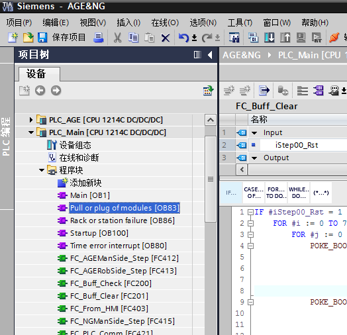Open the 编辑(E) menu
Image resolution: width=347 pixels, height=335 pixels.
[56, 23]
